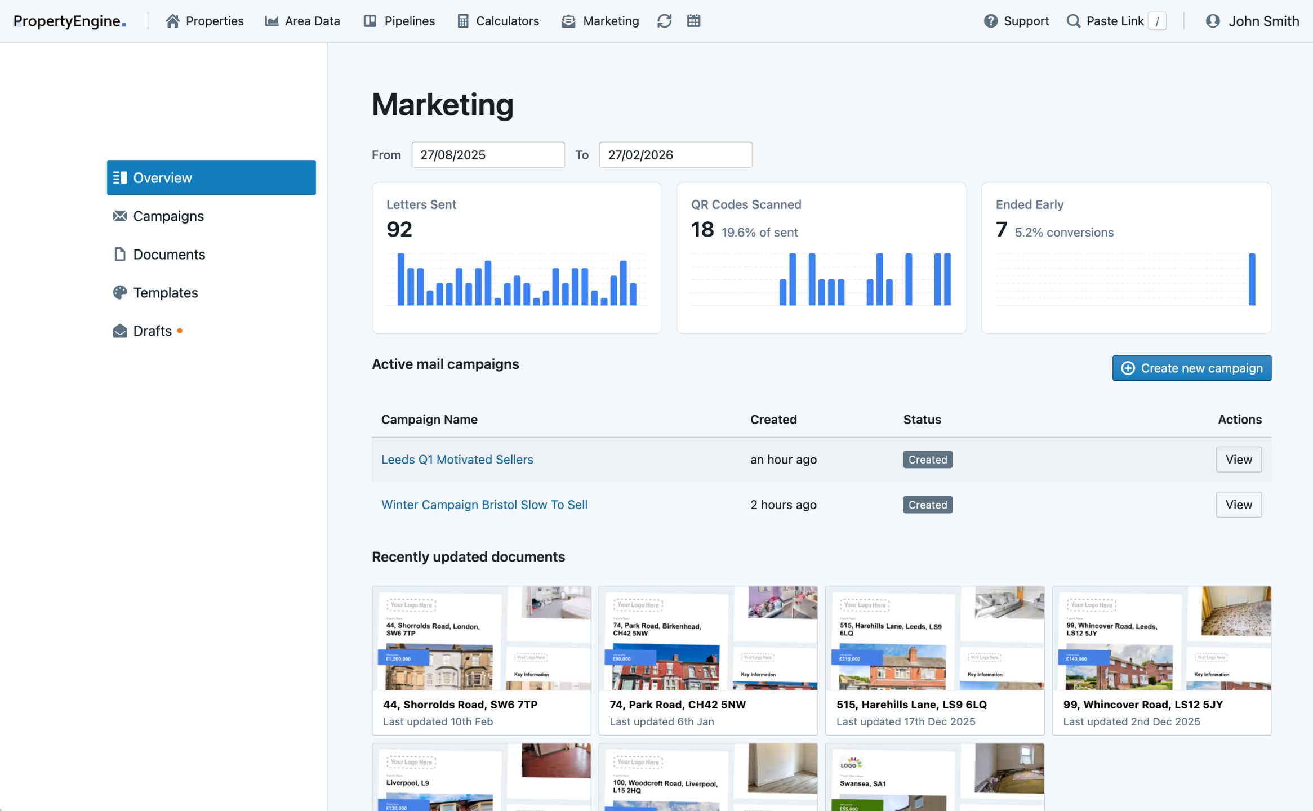Click the From date field
1313x811 pixels.
tap(488, 154)
